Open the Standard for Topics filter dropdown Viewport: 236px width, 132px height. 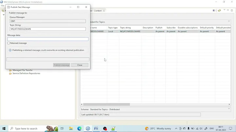tap(229, 21)
